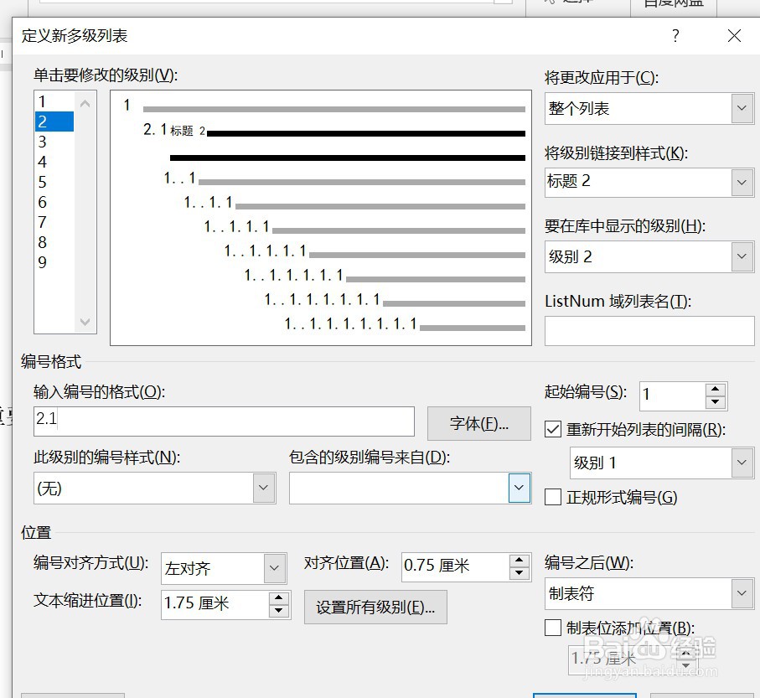Screen dimensions: 760x698
Task: Open the 编号之后 dropdown showing 制表符
Action: pos(742,593)
